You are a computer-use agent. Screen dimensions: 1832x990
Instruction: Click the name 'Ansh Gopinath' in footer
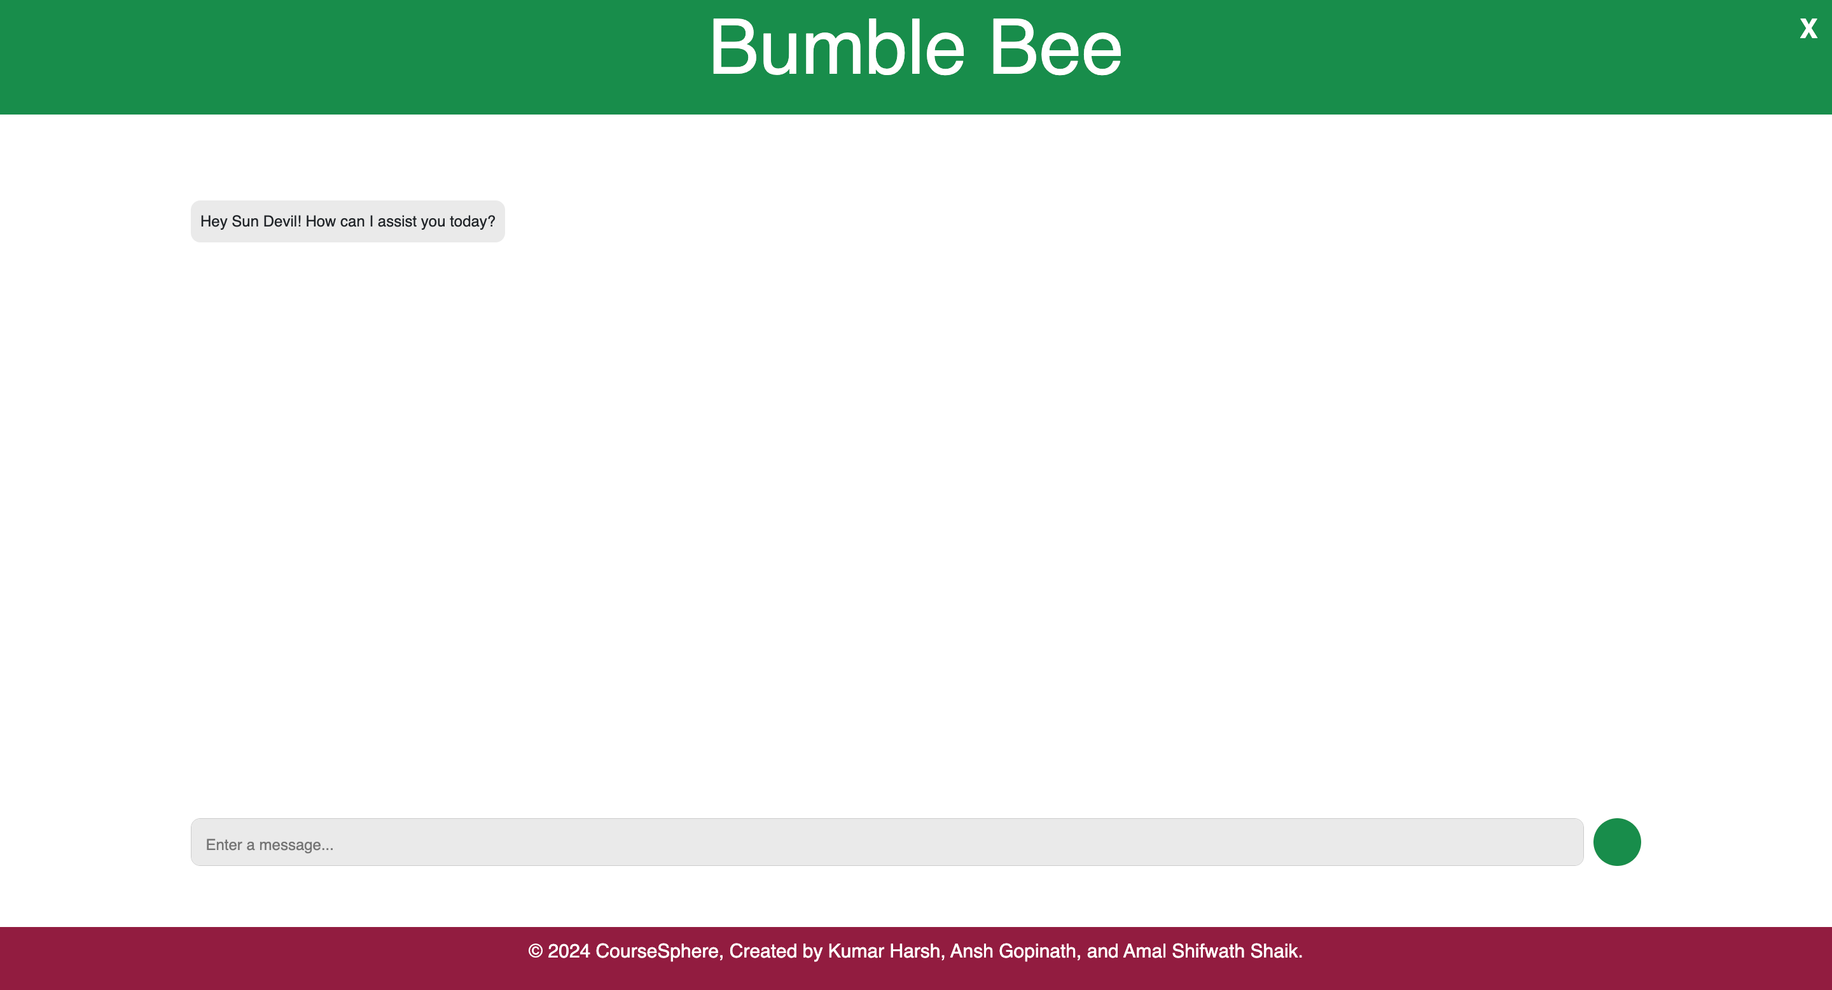(x=1012, y=951)
